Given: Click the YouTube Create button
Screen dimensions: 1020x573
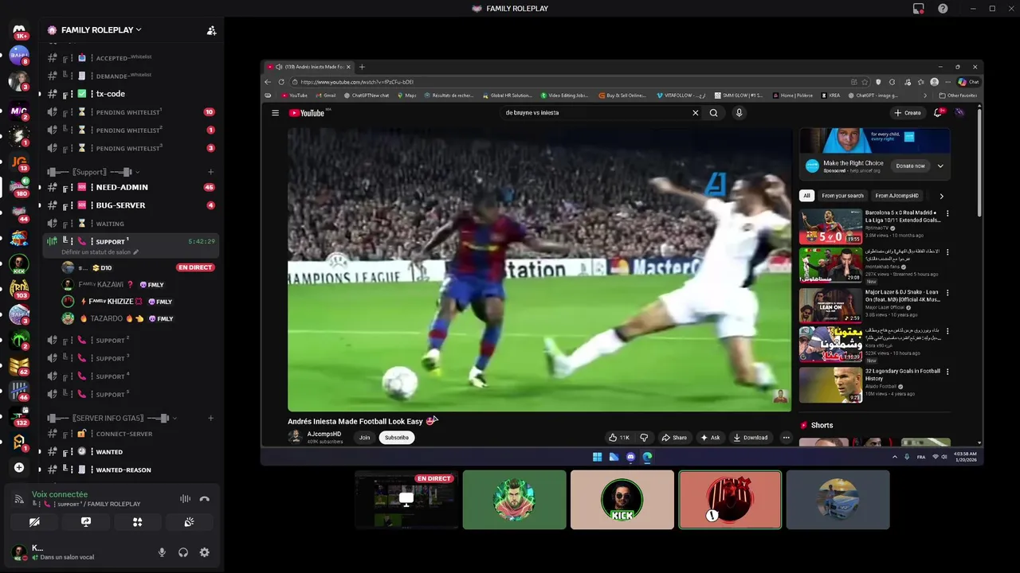Looking at the screenshot, I should click(x=908, y=113).
